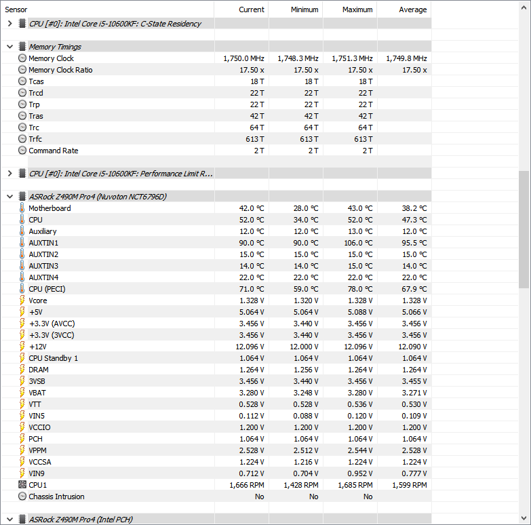Select the Trp sensor row
531x525 pixels.
216,104
